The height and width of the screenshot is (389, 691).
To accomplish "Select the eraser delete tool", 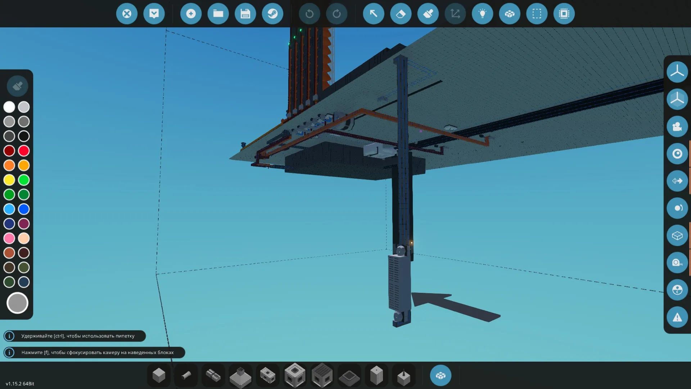I will pos(401,14).
